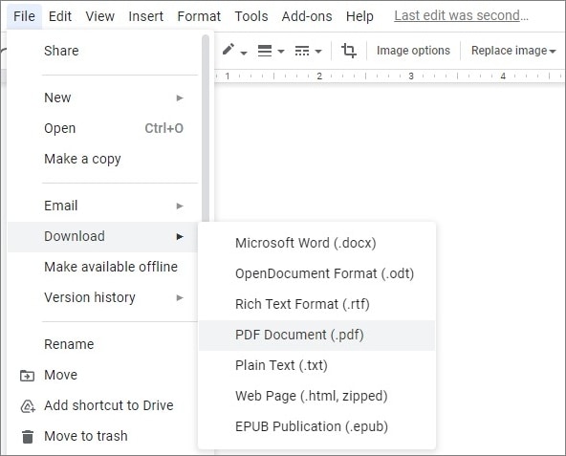Image resolution: width=566 pixels, height=456 pixels.
Task: Open the Replace image dropdown
Action: coord(513,51)
